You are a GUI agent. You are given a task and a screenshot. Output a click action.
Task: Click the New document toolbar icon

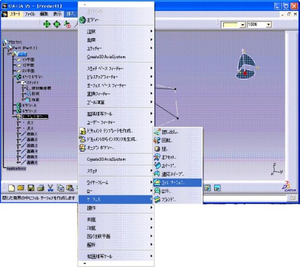(11, 188)
